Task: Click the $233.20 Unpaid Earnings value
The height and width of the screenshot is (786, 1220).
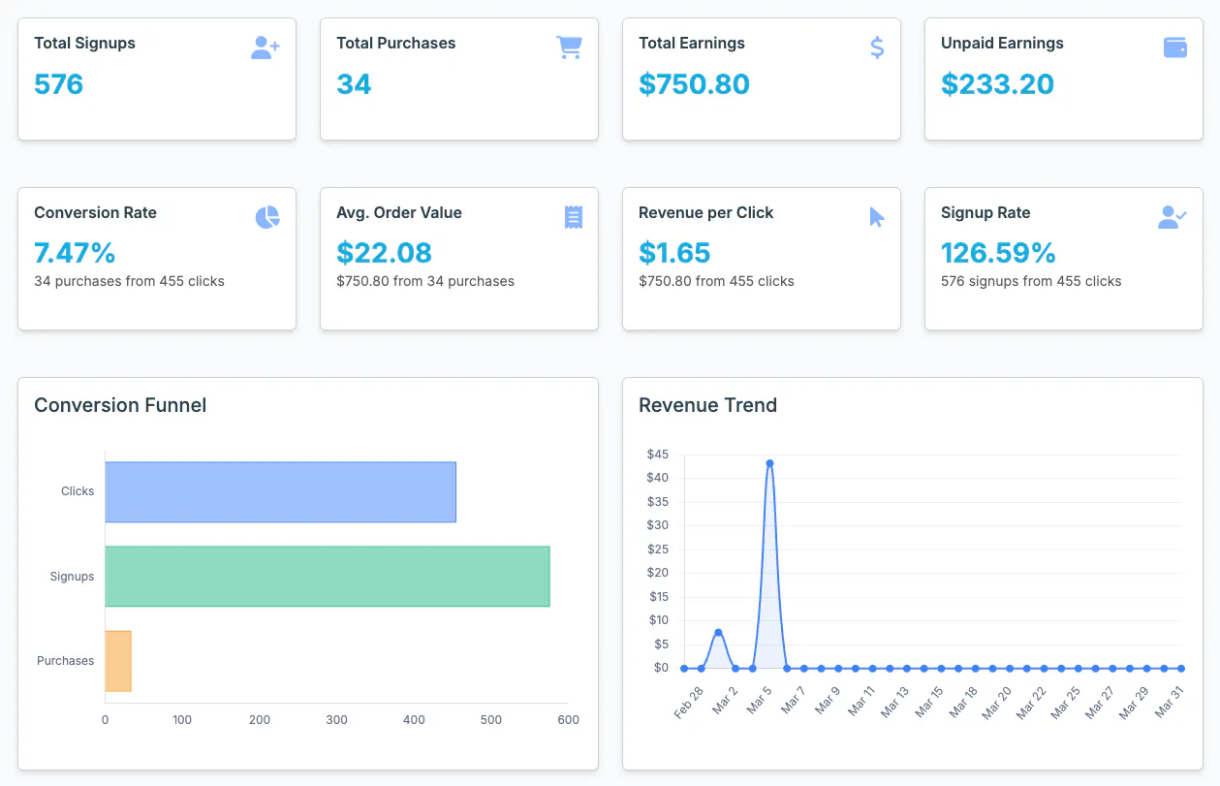Action: [x=997, y=84]
